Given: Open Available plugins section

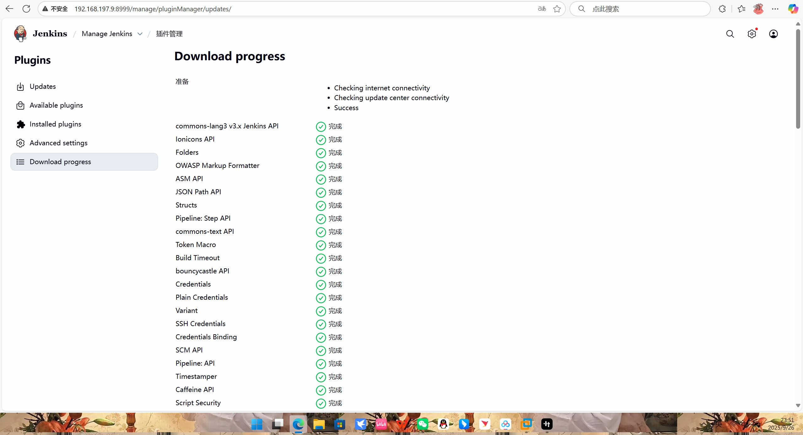Looking at the screenshot, I should 84,105.
